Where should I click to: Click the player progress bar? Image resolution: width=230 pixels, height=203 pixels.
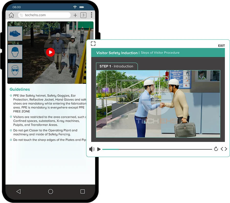click(157, 149)
